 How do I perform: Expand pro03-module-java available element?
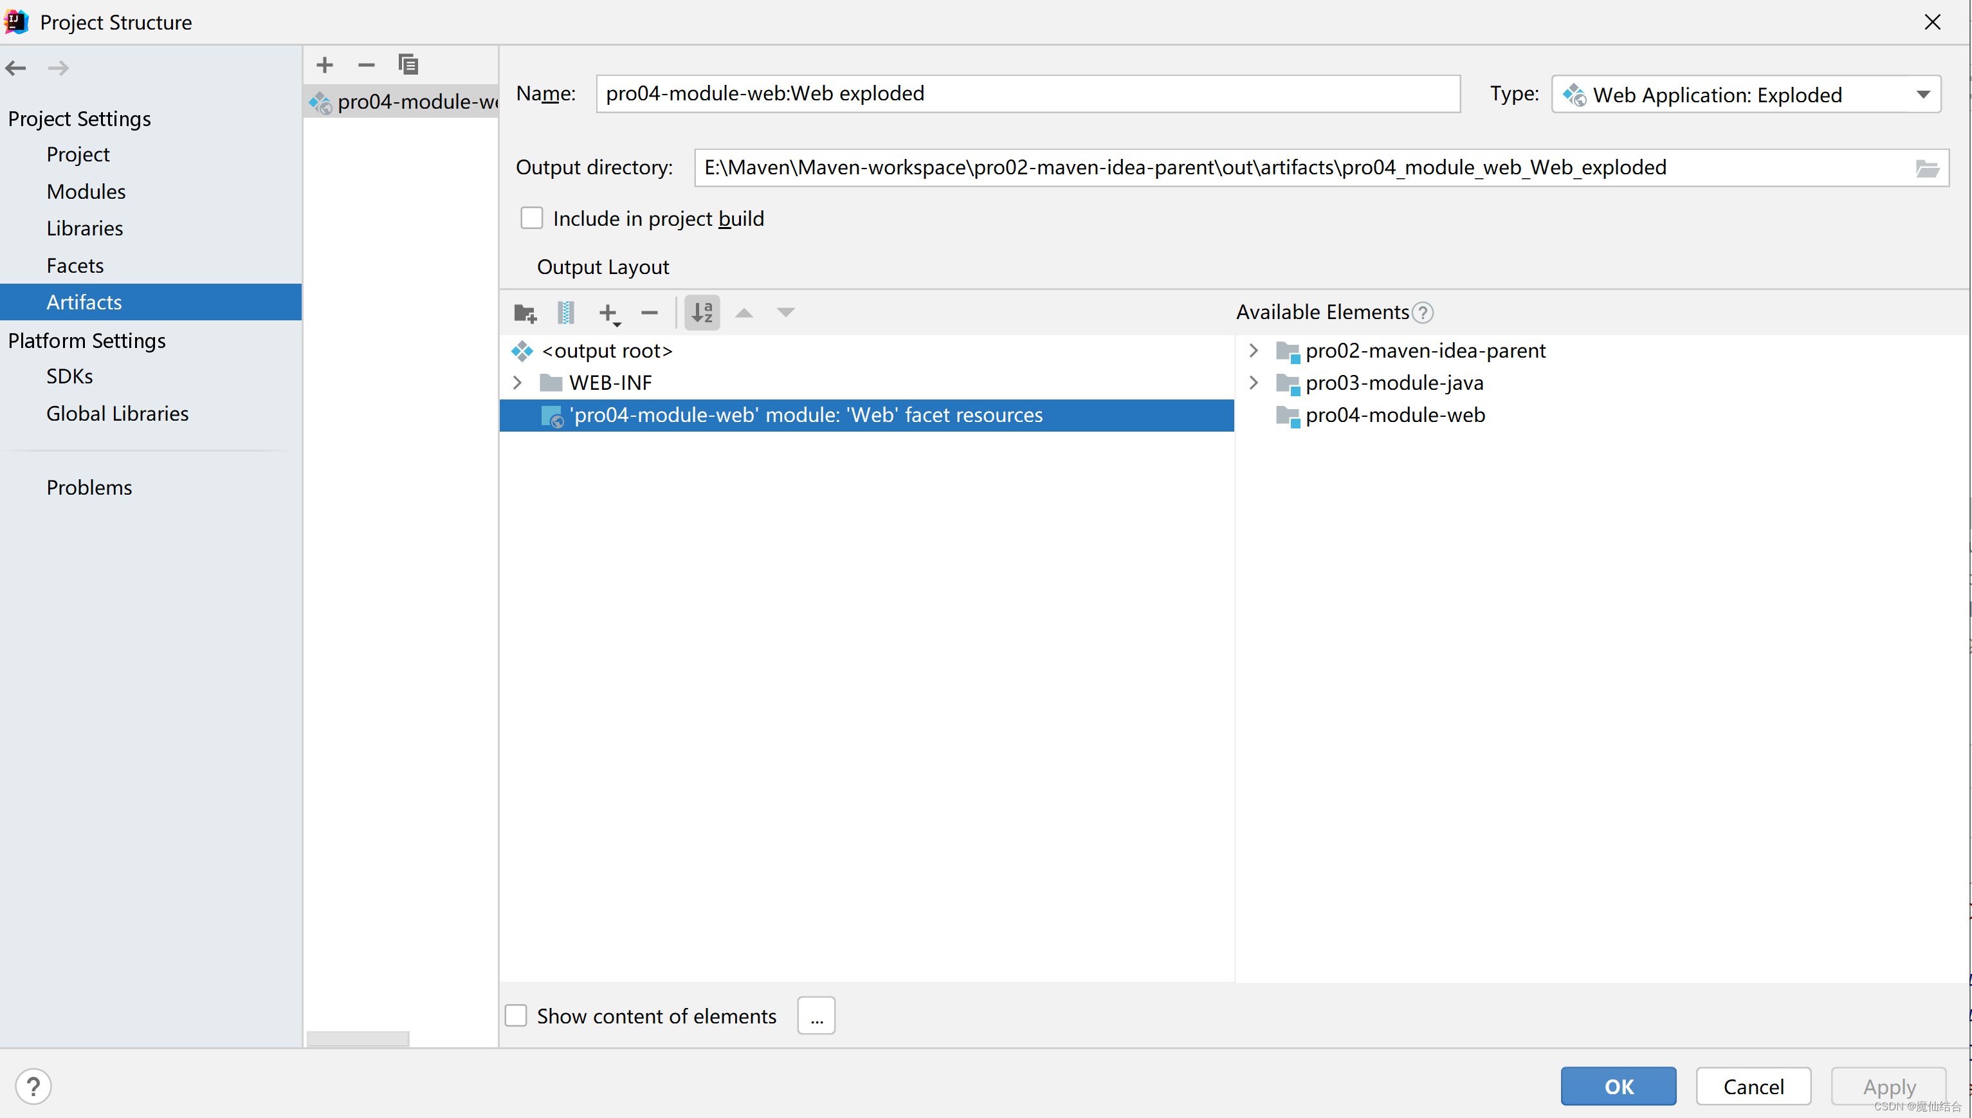pyautogui.click(x=1254, y=382)
